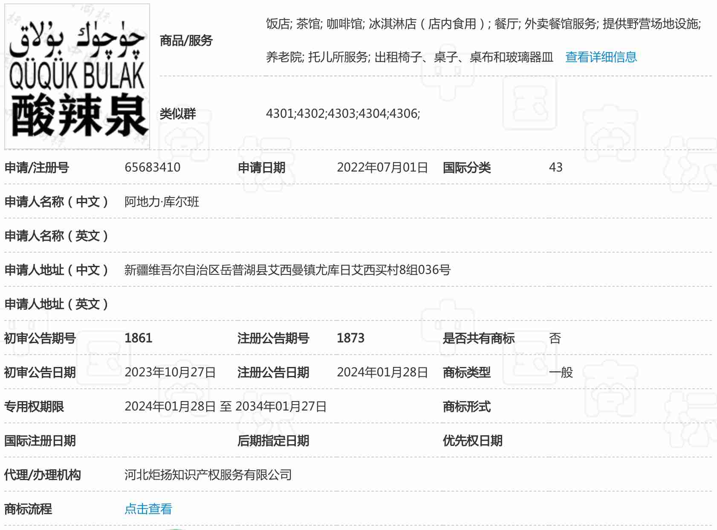
Task: Click the applicant name 阿地力·库尔班
Action: pos(162,201)
